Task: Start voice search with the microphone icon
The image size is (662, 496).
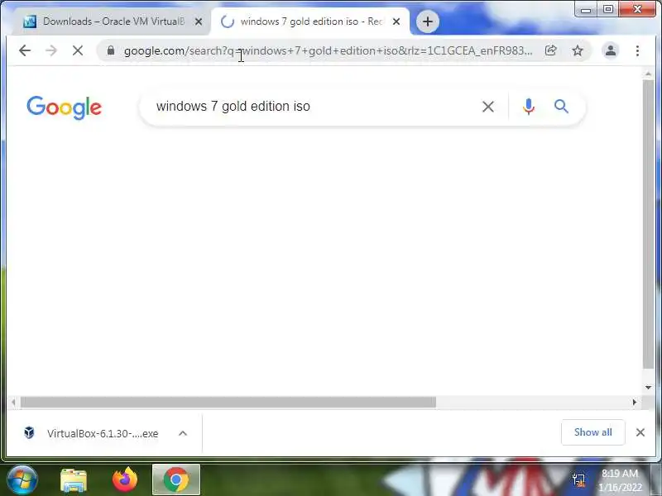Action: point(529,107)
